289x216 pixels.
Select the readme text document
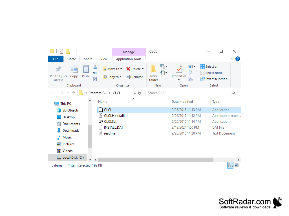[169, 133]
